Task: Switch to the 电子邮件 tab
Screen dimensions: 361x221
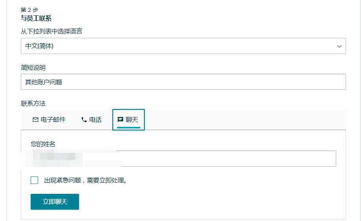Action: pos(49,119)
